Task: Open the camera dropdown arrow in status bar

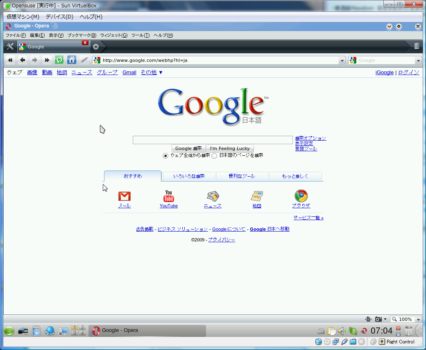Action: pos(385,319)
